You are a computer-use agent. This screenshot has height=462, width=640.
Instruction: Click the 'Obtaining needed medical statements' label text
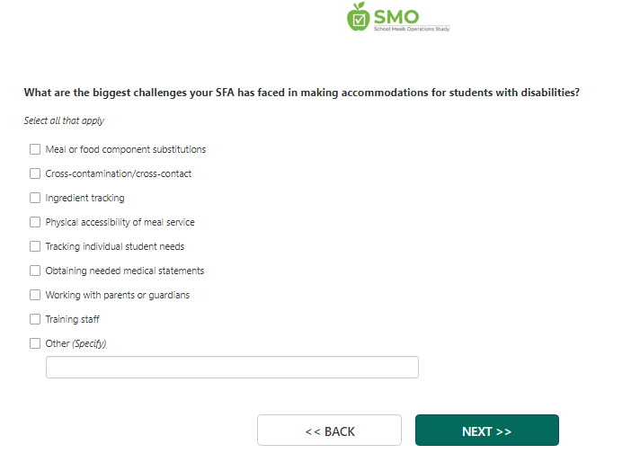point(124,271)
